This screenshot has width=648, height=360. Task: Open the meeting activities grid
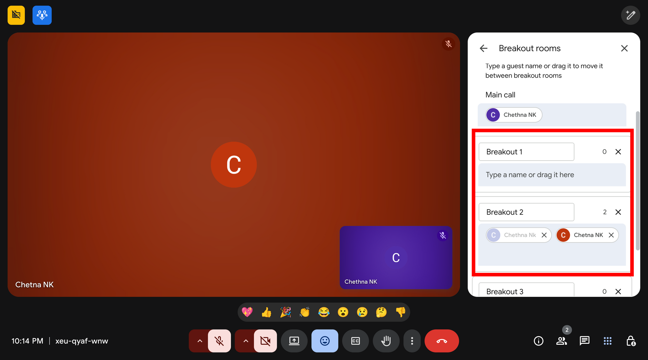(607, 341)
